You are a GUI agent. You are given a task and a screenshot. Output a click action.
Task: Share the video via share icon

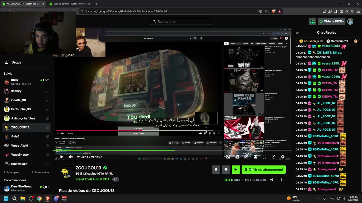point(271,180)
